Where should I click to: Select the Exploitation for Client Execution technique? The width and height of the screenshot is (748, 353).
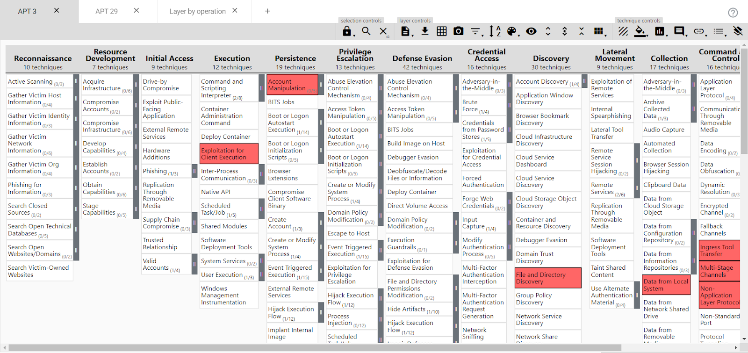pos(229,154)
